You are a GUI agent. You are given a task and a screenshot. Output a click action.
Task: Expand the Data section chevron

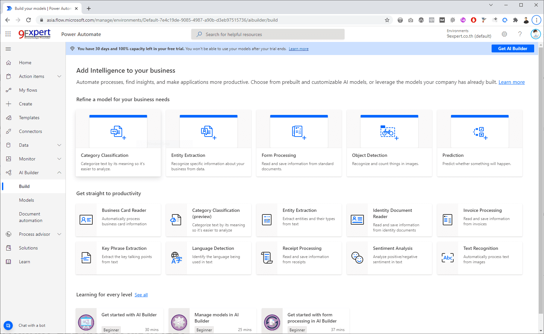click(x=59, y=145)
